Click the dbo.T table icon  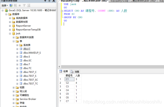pos(21,64)
